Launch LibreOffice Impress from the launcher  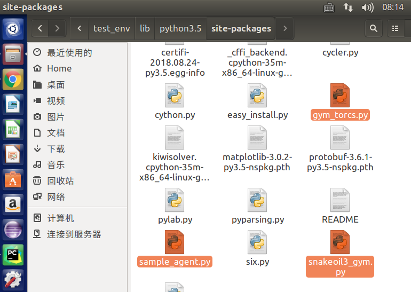(13, 155)
